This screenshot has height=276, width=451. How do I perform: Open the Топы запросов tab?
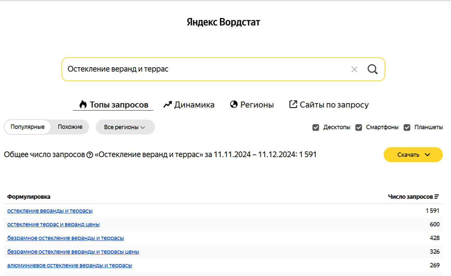coord(113,105)
